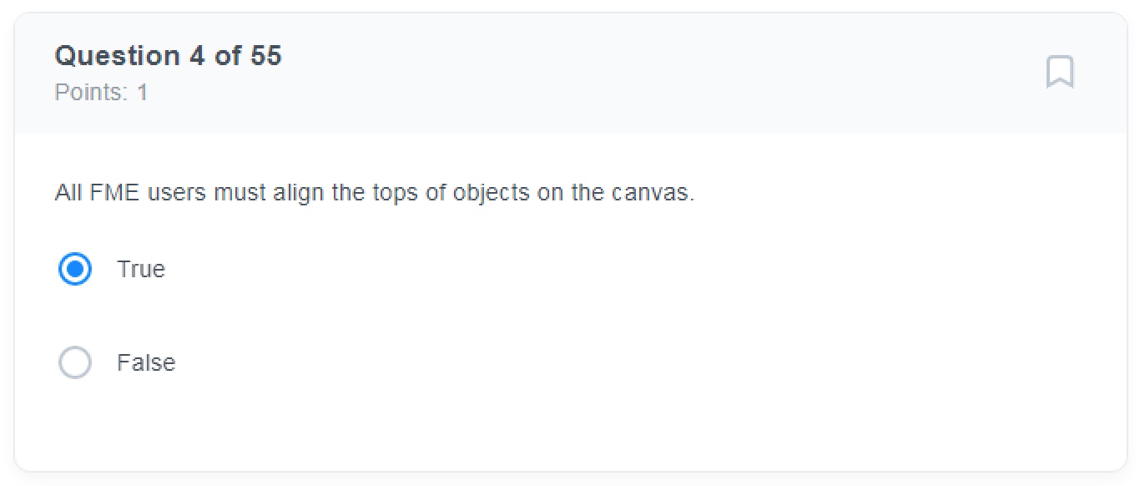Click the question statement about FME users
The height and width of the screenshot is (486, 1140).
[374, 193]
